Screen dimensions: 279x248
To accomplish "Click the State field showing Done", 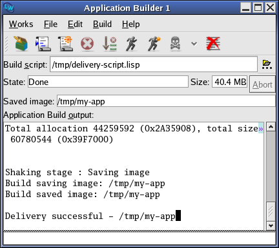I will click(108, 82).
